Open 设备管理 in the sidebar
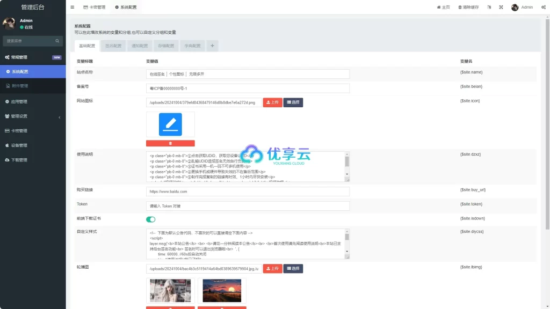 (19, 145)
